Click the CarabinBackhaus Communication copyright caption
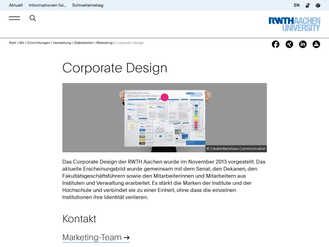This screenshot has height=247, width=329. click(x=236, y=149)
